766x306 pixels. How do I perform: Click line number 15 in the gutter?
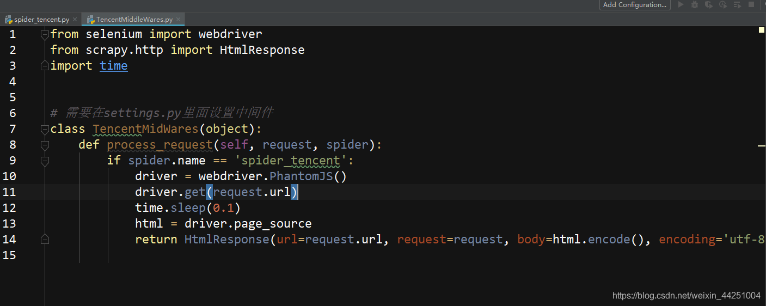click(x=9, y=255)
